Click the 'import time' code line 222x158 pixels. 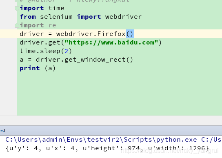42,8
